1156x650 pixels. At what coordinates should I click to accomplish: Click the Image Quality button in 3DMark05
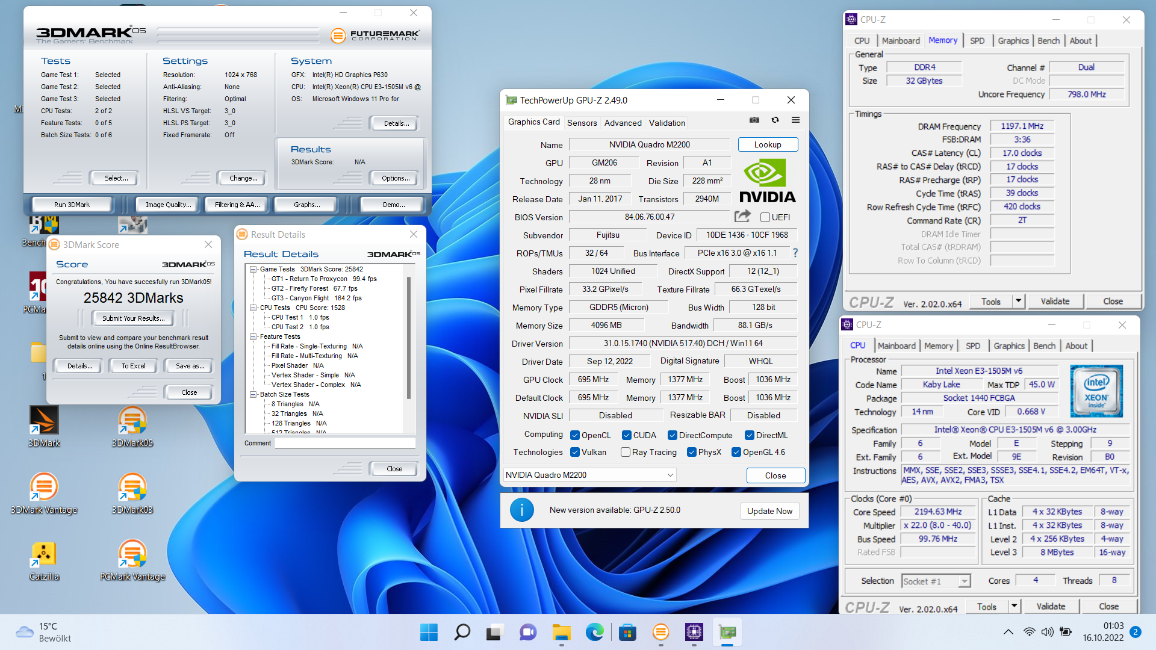coord(169,205)
